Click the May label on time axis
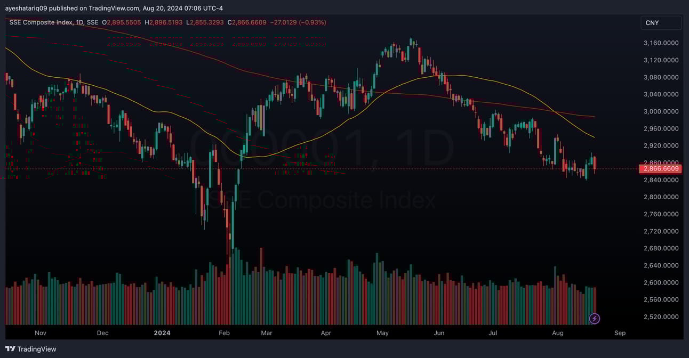689x358 pixels. (382, 333)
